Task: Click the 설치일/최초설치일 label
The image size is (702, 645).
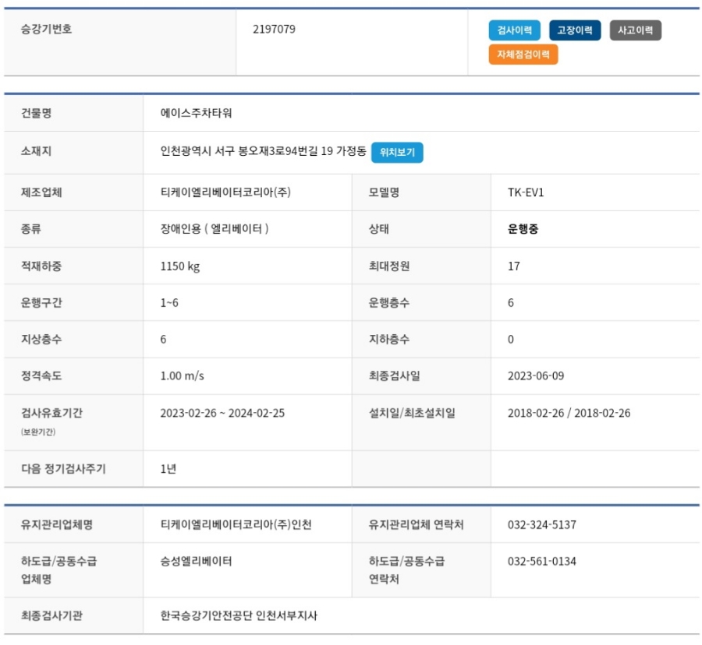Action: [x=412, y=413]
